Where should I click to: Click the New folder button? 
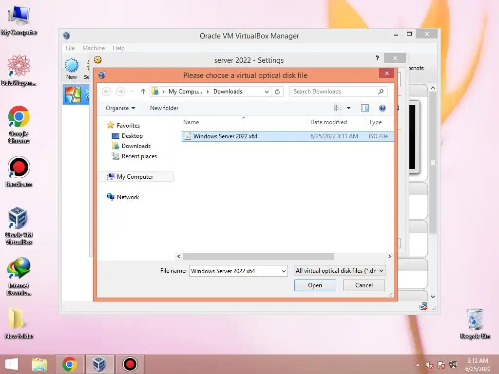[x=164, y=108]
